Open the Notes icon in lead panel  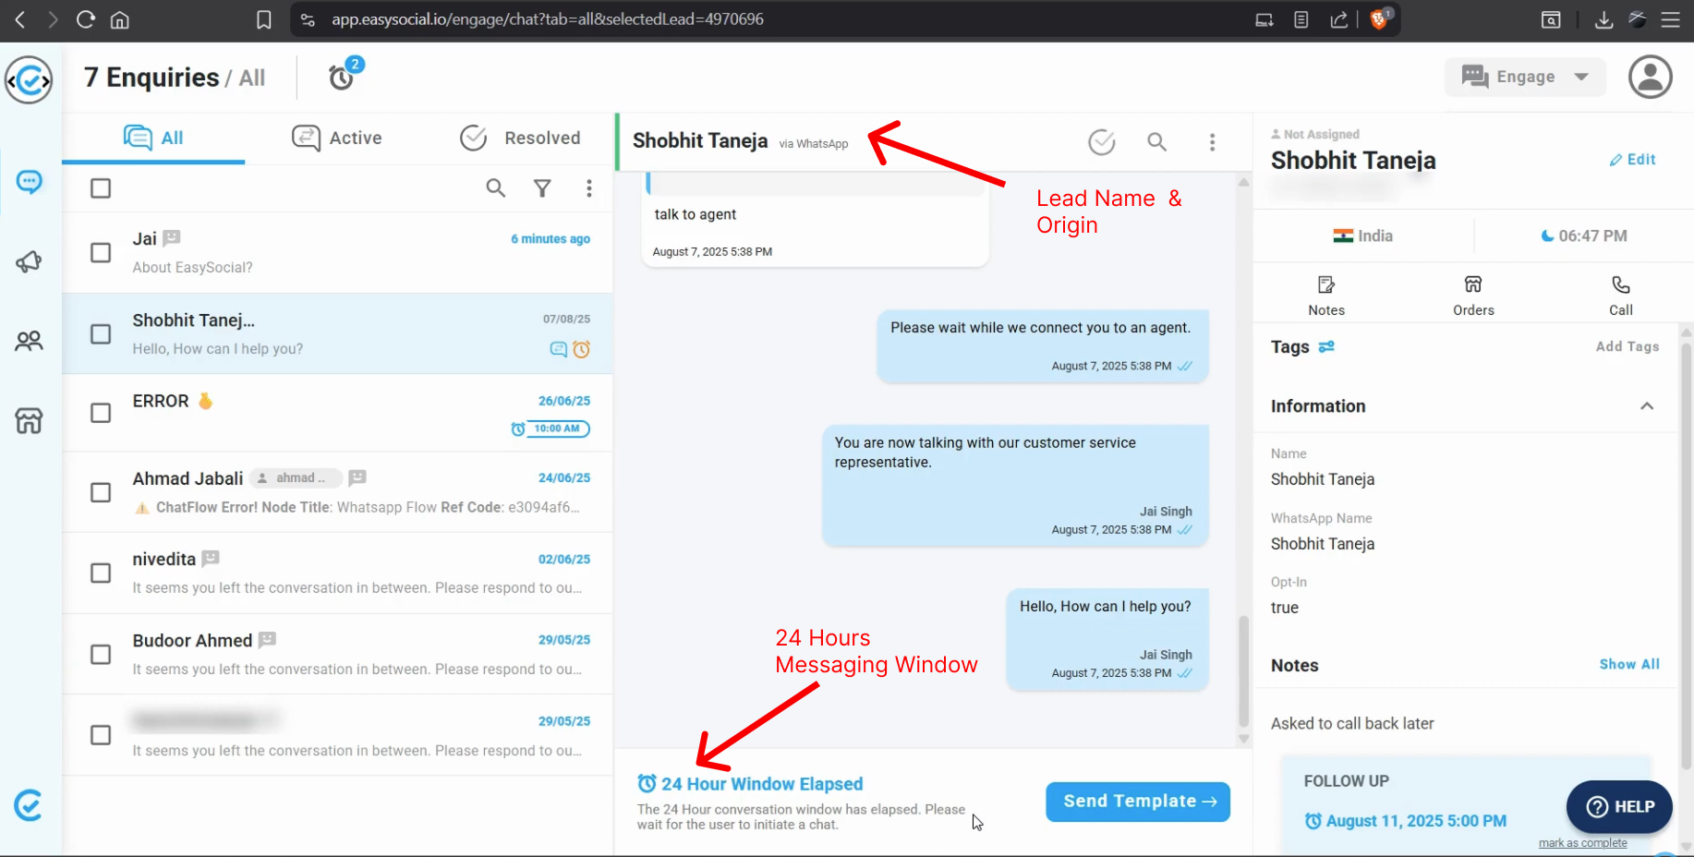(1325, 295)
